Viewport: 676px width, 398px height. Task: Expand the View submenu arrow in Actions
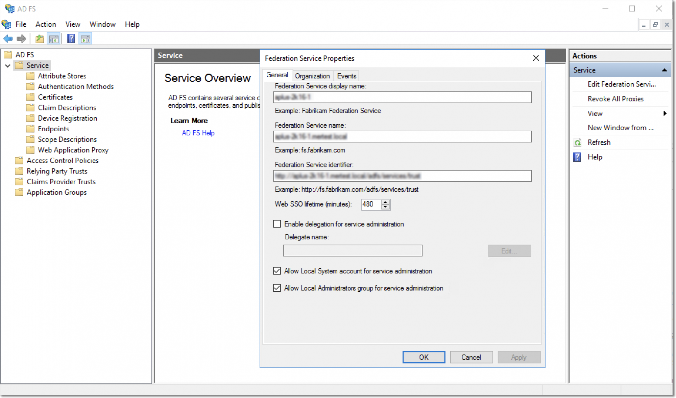(665, 113)
